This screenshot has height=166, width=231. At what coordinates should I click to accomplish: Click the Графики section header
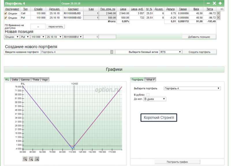point(114,70)
